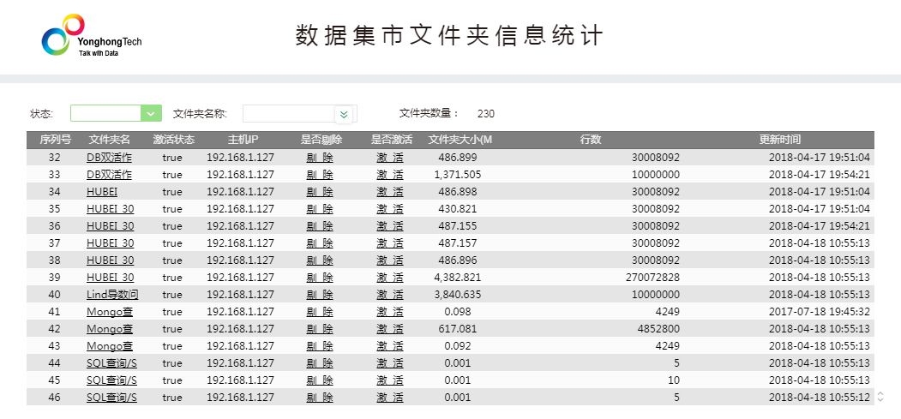Click the 更新时间 column header
Screen dimensions: 901x419
point(779,140)
